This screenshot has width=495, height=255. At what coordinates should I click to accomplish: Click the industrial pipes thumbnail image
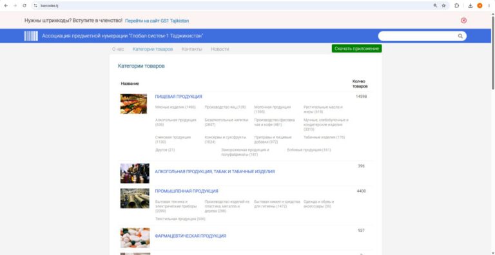click(x=135, y=198)
